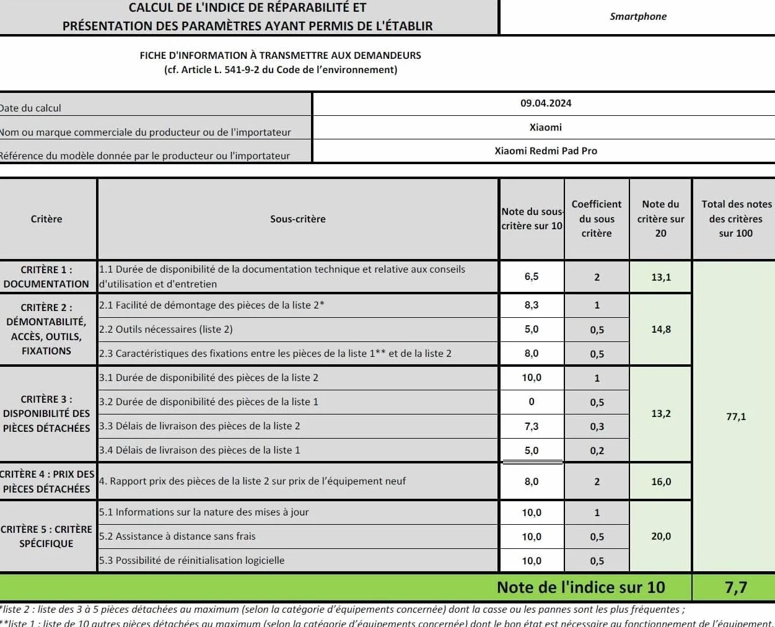Select the criterion 3 score 13,2

point(660,413)
